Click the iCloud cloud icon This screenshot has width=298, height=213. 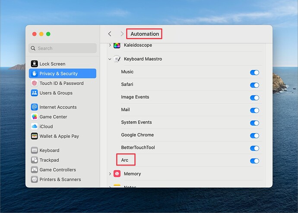[35, 126]
